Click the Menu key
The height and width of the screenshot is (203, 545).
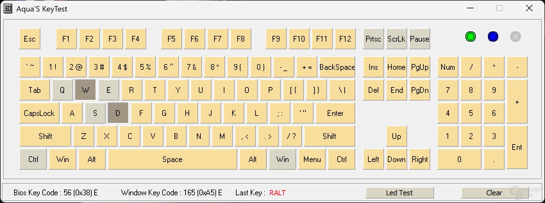click(x=312, y=159)
